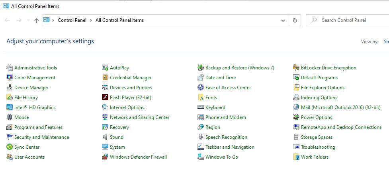Image resolution: width=389 pixels, height=186 pixels.
Task: Select the All Control Panel Items breadcrumb
Action: coord(119,20)
